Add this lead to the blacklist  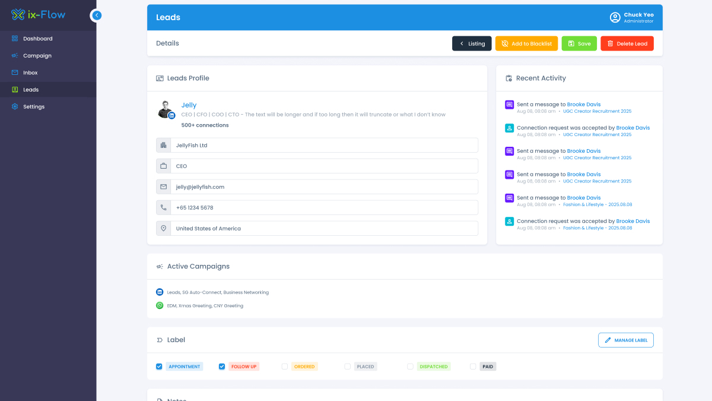pos(526,43)
